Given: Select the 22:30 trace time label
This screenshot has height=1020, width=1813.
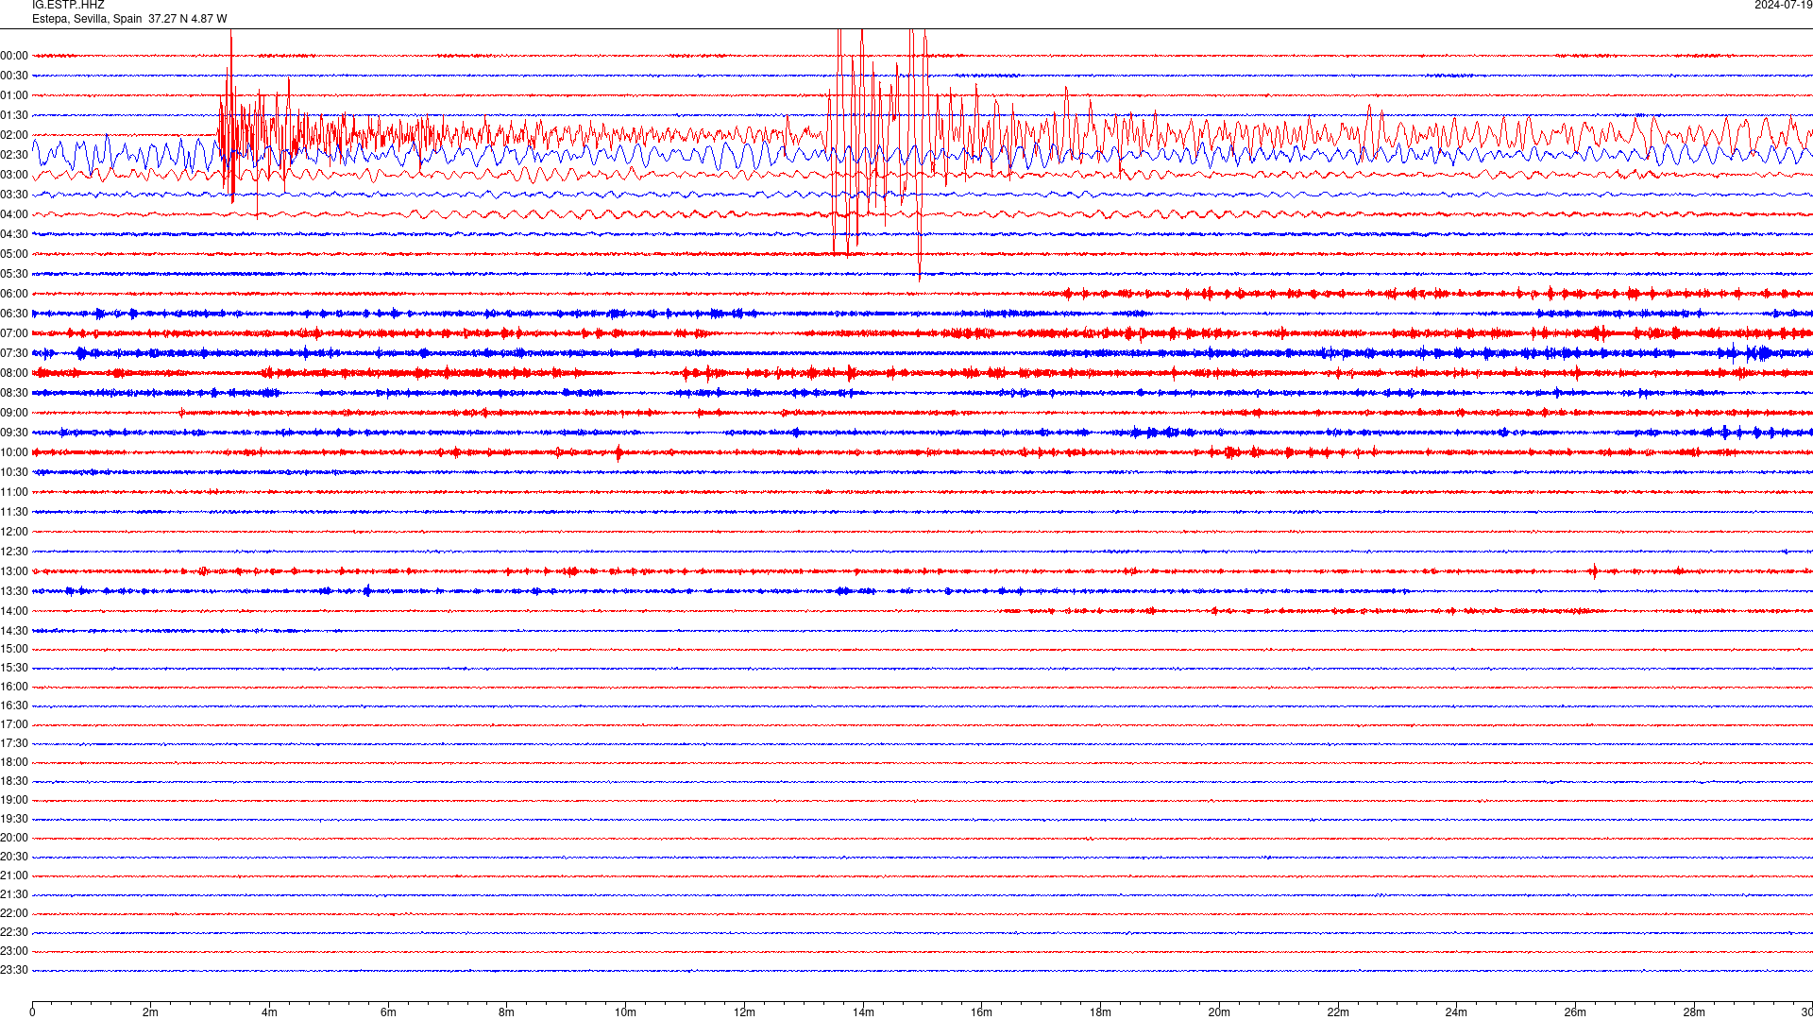Looking at the screenshot, I should point(14,932).
